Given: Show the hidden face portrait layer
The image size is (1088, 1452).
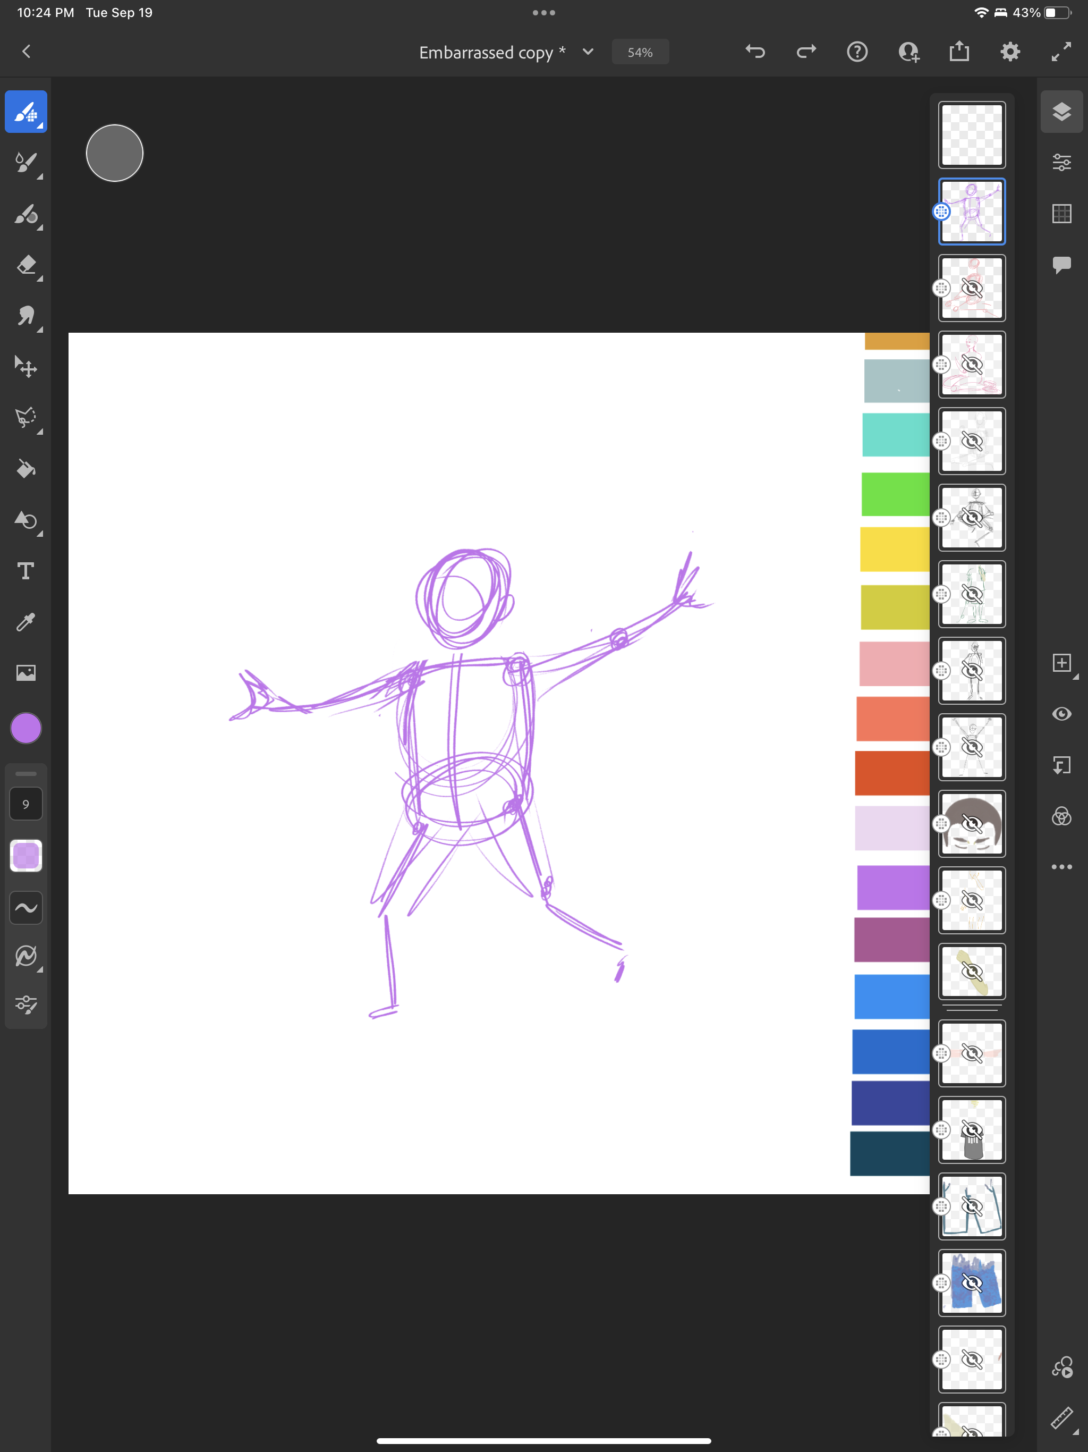Looking at the screenshot, I should (x=971, y=824).
